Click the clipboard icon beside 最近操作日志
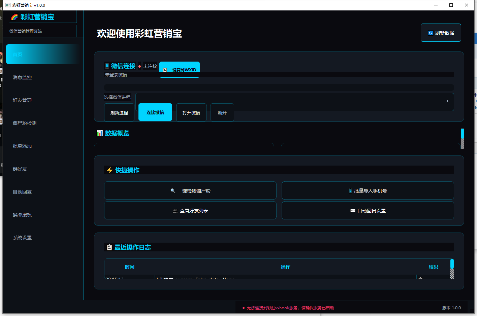477x316 pixels. click(109, 247)
